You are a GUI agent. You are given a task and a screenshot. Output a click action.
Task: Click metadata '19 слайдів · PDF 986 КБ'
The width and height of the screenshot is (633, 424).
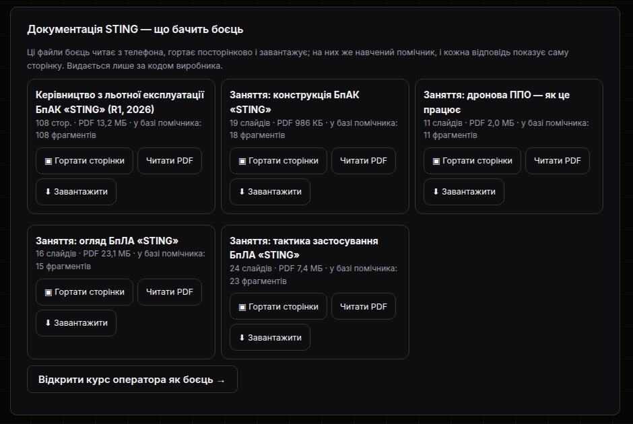point(276,123)
